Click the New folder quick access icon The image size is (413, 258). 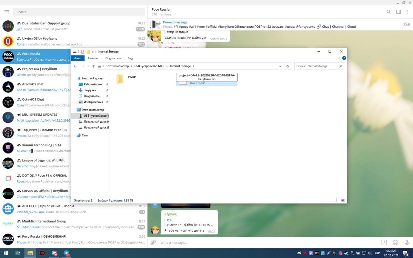pyautogui.click(x=88, y=52)
